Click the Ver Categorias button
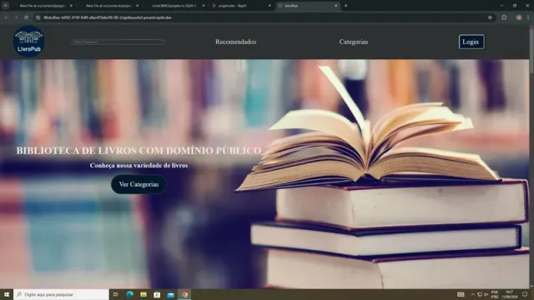534x300 pixels. tap(139, 184)
